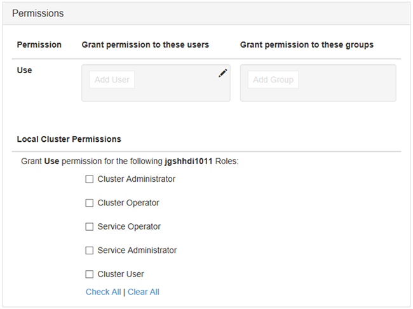Check the Service Operator role box

pos(90,226)
